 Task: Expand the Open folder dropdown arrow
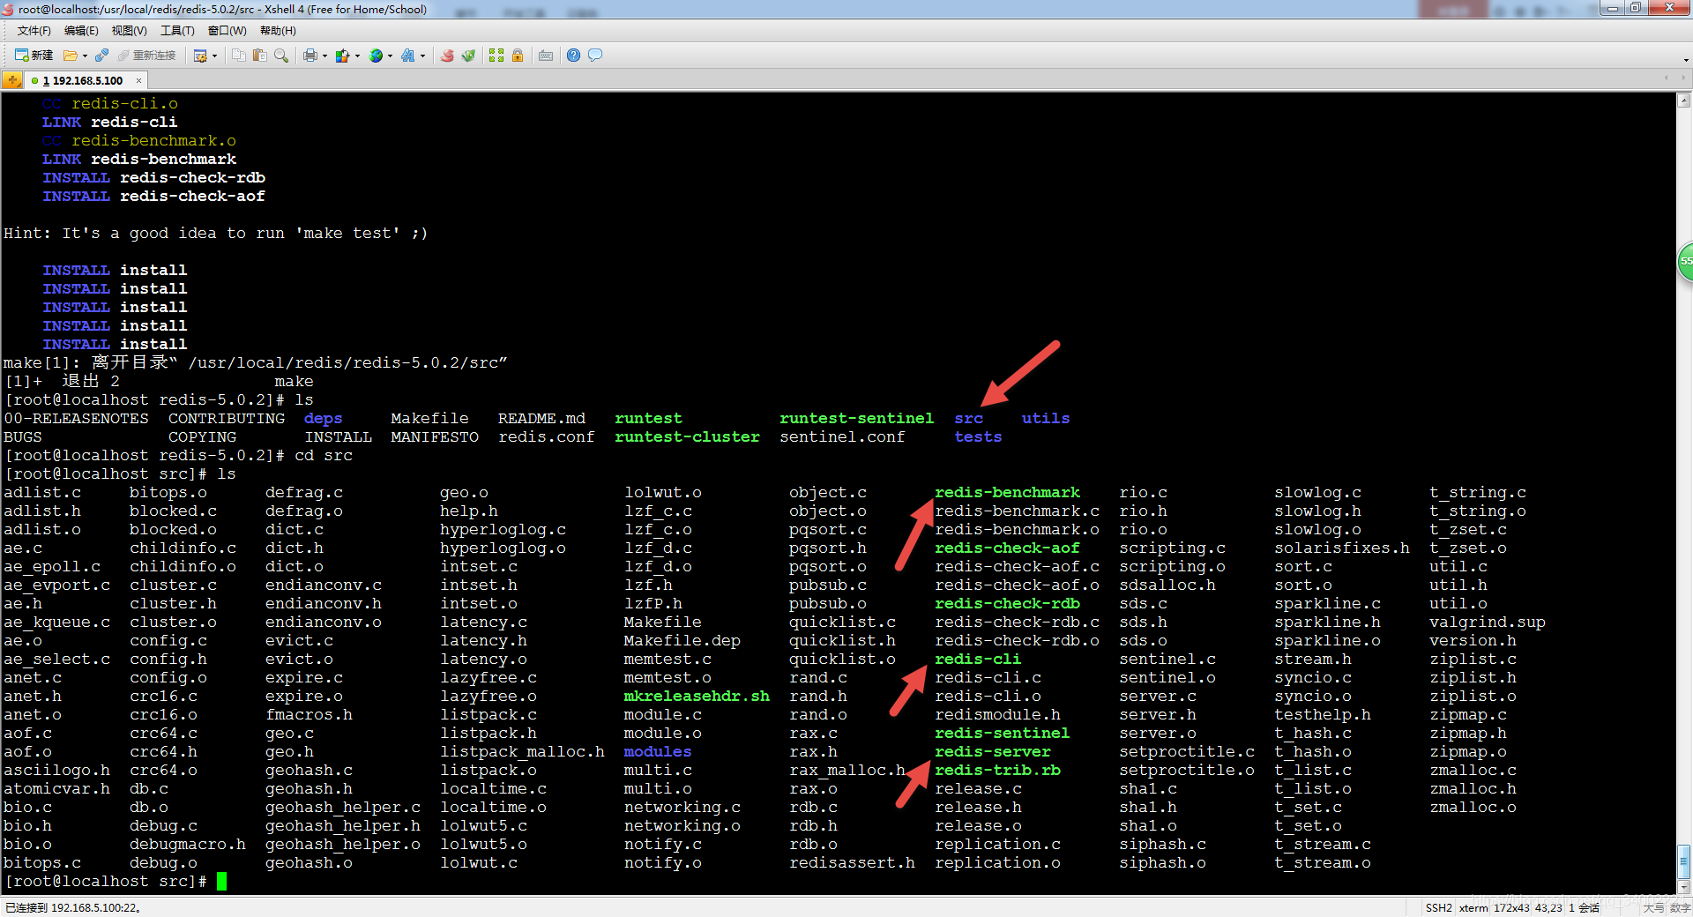pyautogui.click(x=85, y=56)
